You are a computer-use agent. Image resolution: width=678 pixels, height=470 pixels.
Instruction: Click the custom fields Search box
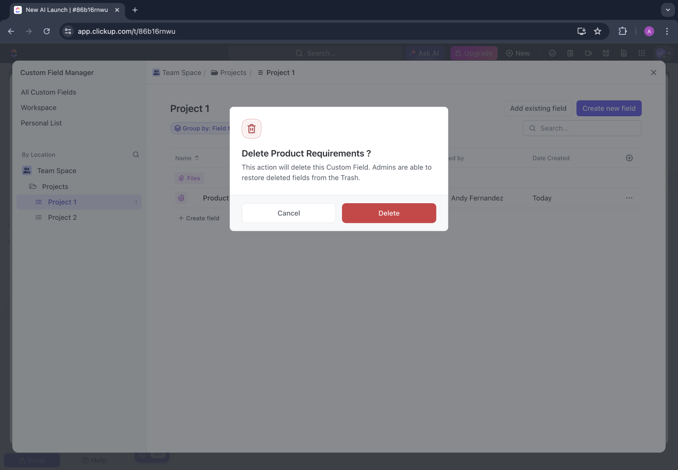click(x=582, y=128)
